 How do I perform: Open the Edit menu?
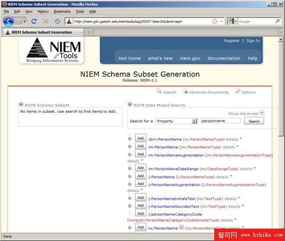point(17,11)
